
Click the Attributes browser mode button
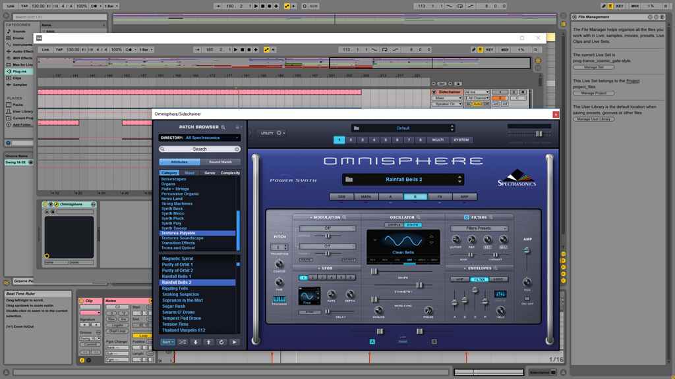click(179, 162)
